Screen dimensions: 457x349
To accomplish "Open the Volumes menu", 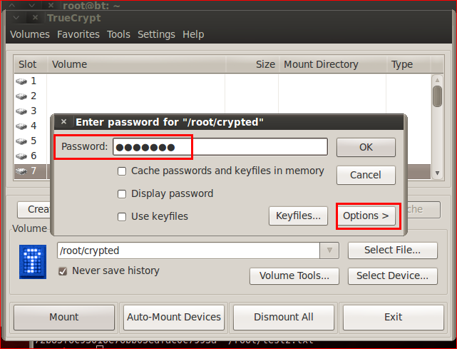I will [x=30, y=34].
